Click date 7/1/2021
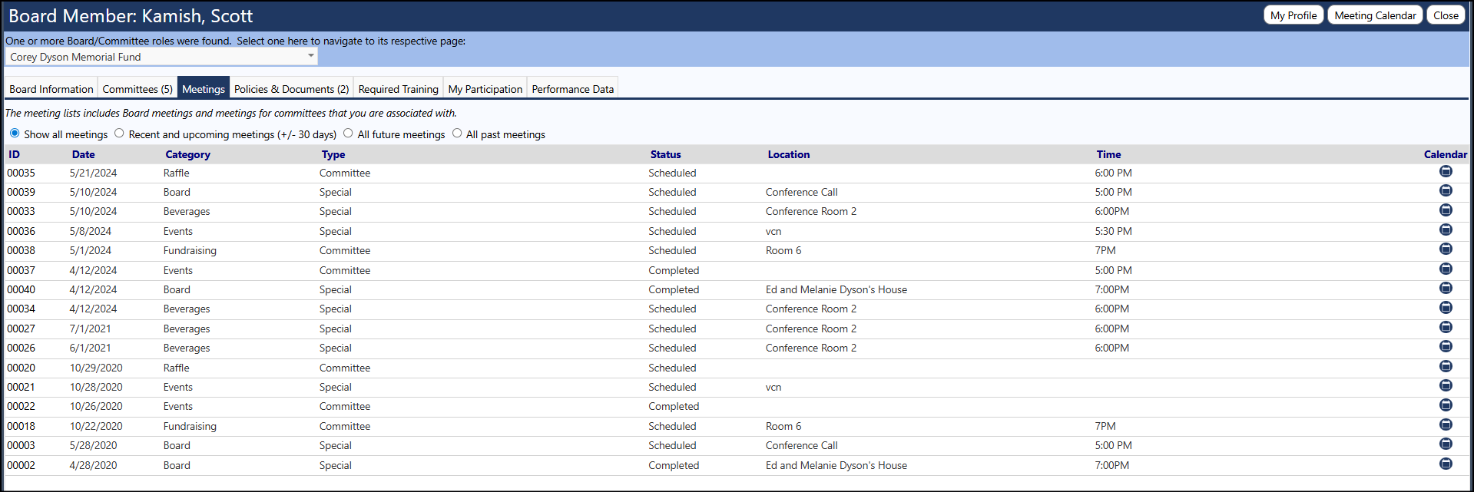 pos(91,329)
